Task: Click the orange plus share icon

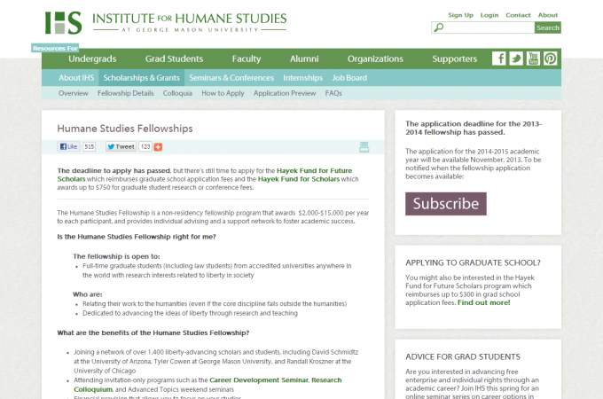Action: tap(158, 147)
